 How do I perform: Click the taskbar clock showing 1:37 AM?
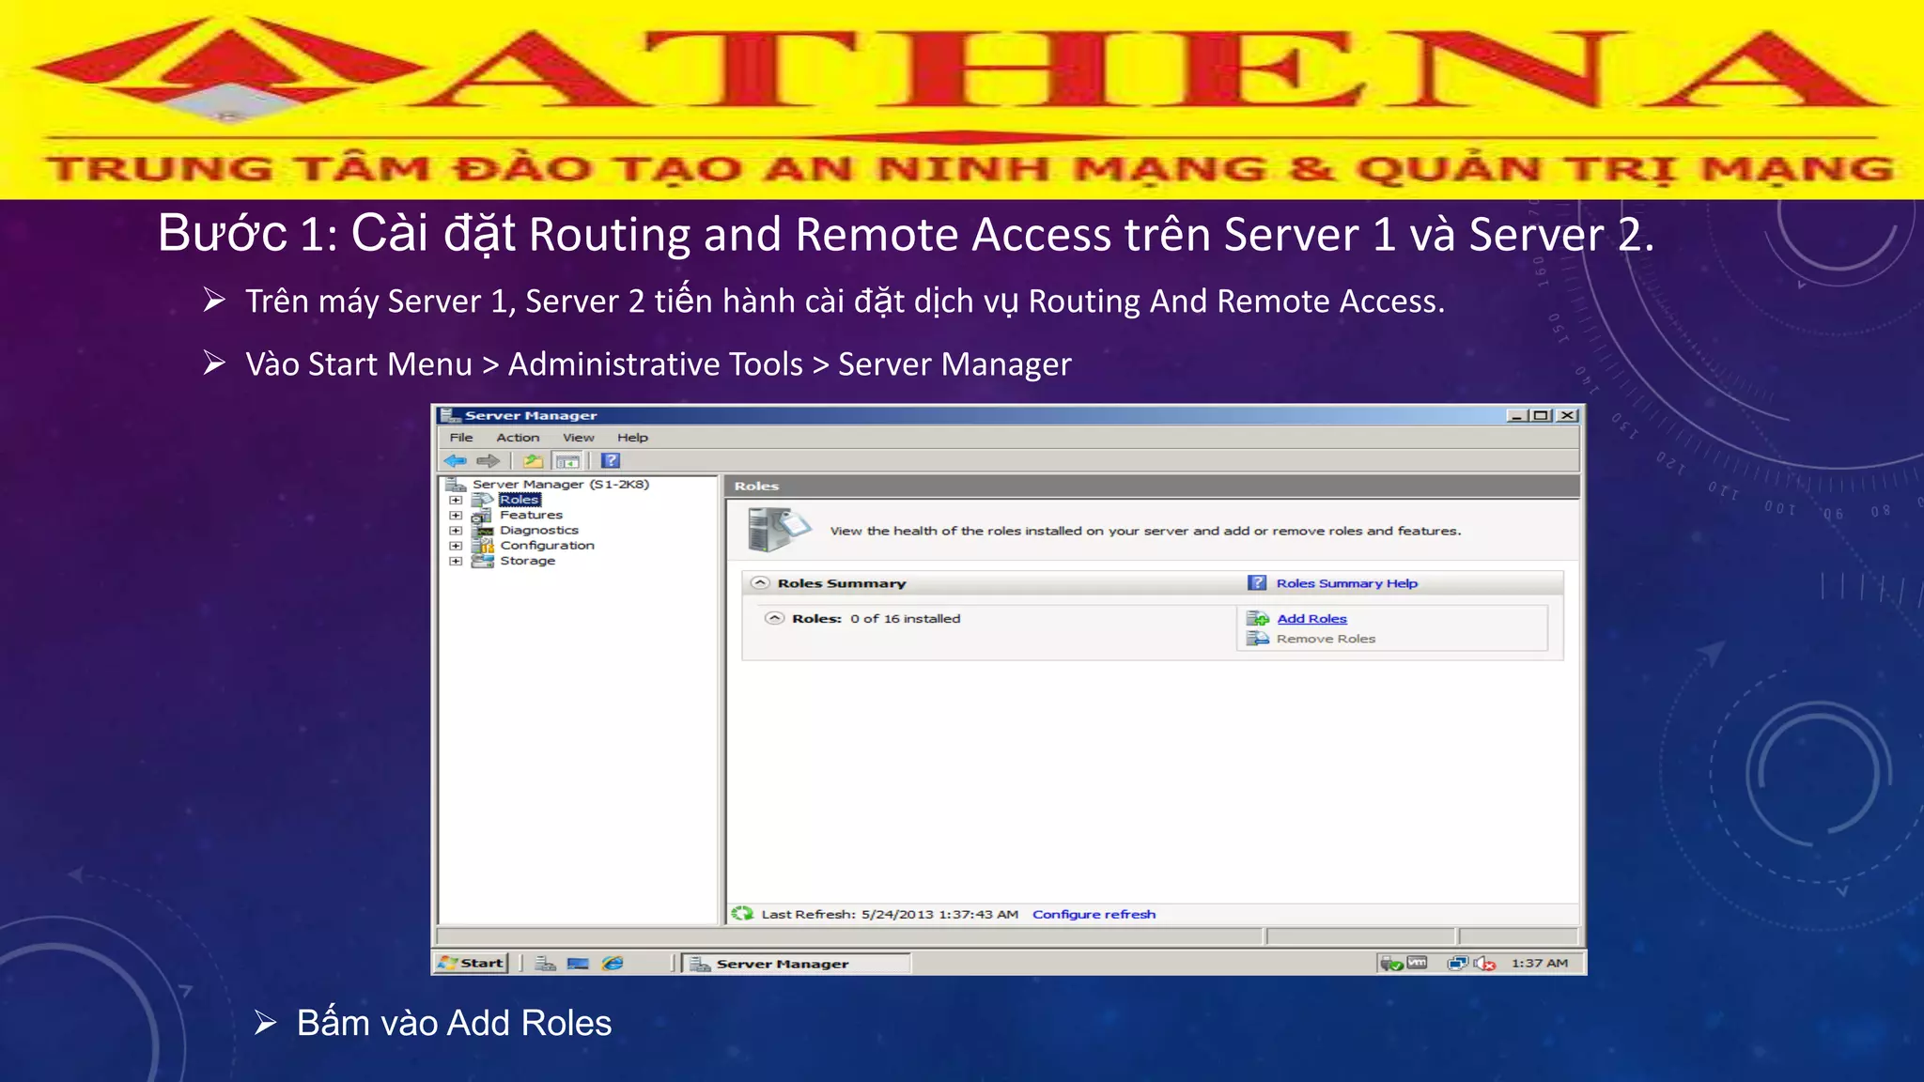(1539, 963)
